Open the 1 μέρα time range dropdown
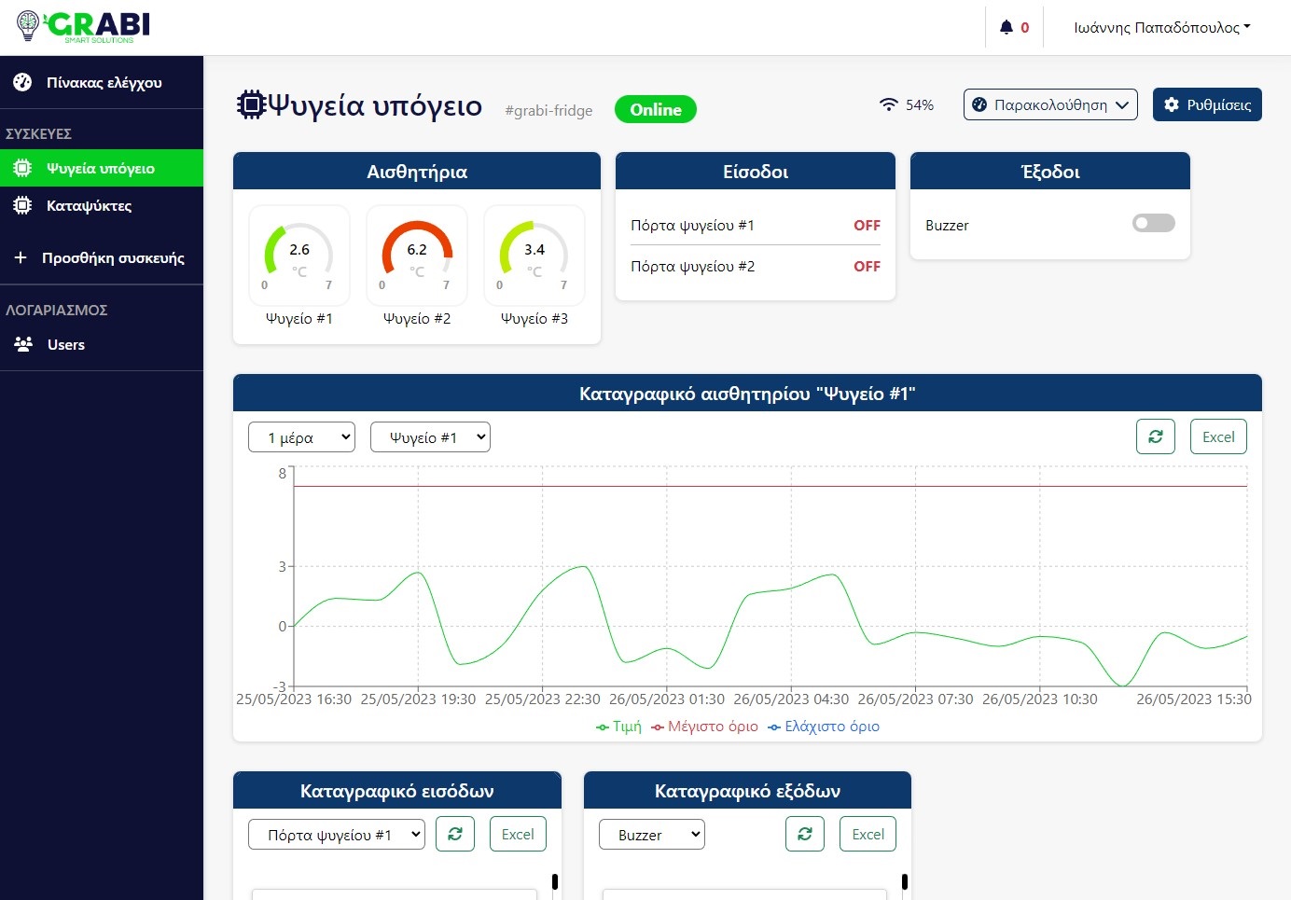The height and width of the screenshot is (900, 1291). pyautogui.click(x=301, y=437)
